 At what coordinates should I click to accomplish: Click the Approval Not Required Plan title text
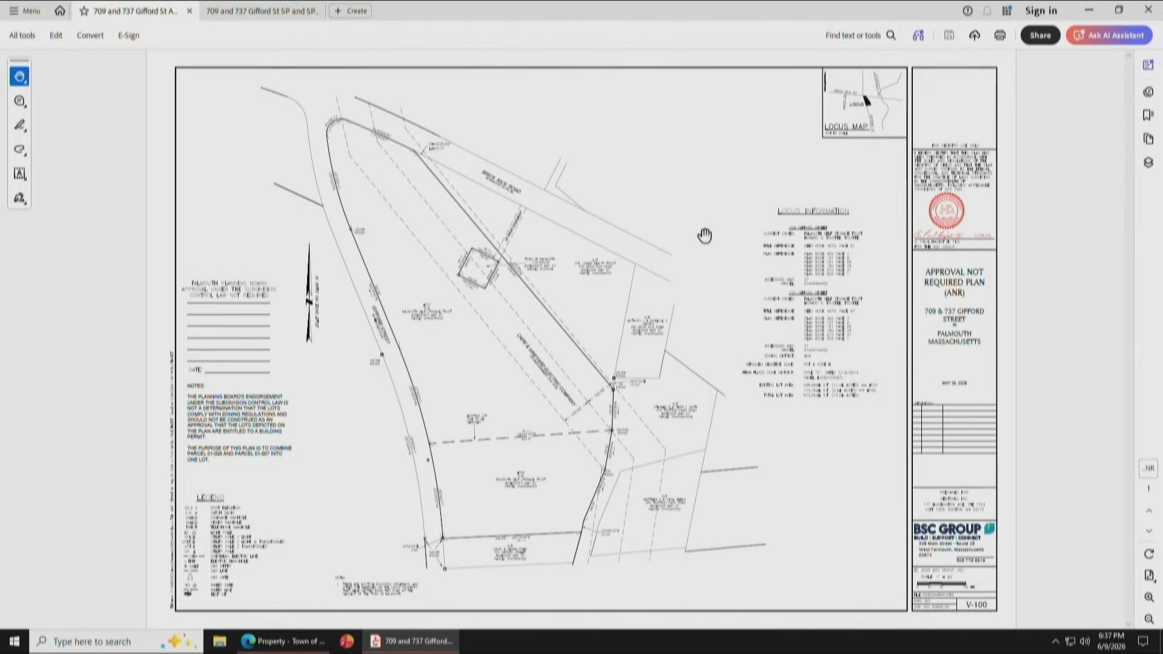click(954, 282)
